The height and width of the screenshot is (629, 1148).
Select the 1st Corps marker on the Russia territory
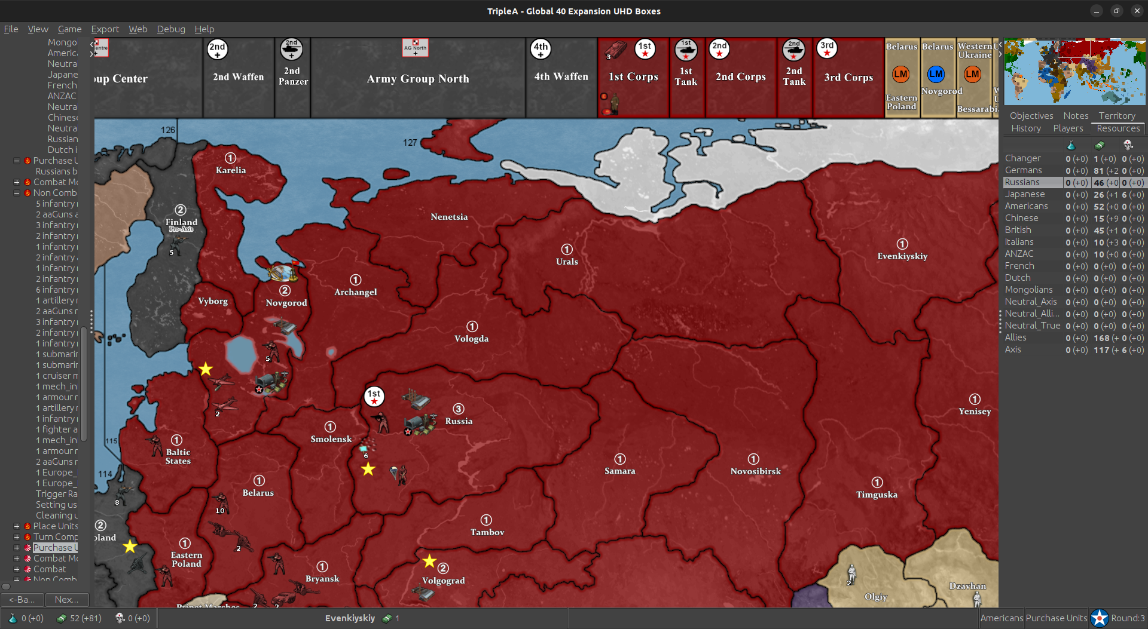pyautogui.click(x=374, y=397)
